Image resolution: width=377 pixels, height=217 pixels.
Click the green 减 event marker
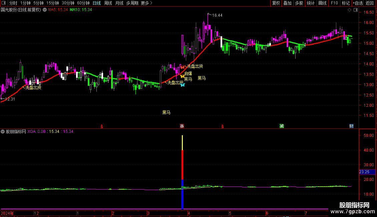282,126
